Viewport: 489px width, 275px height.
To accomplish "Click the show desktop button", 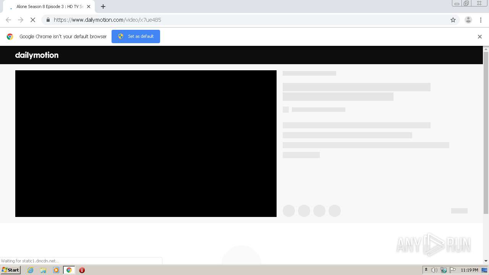I will [x=485, y=270].
